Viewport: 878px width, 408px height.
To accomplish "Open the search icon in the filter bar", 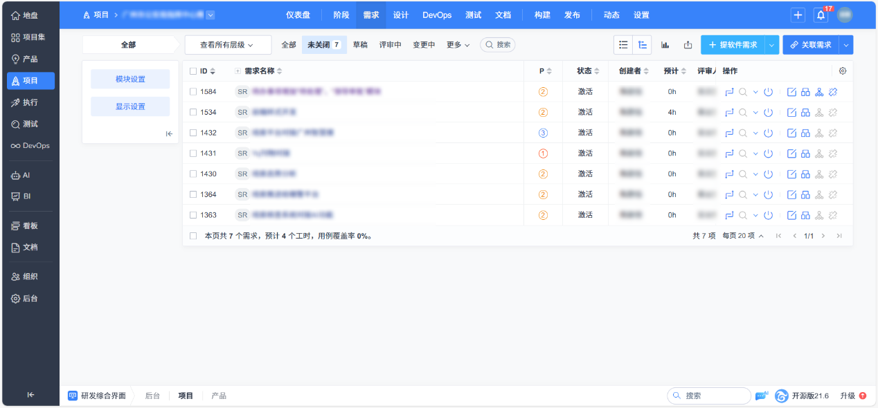I will [498, 44].
